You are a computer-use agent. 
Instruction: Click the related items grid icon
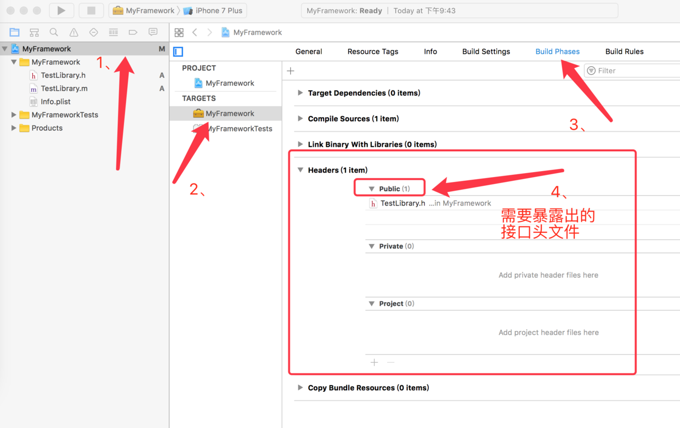coord(179,32)
